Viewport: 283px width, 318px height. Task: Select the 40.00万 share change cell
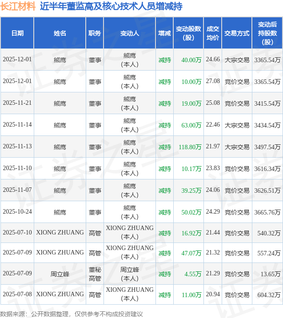188,60
